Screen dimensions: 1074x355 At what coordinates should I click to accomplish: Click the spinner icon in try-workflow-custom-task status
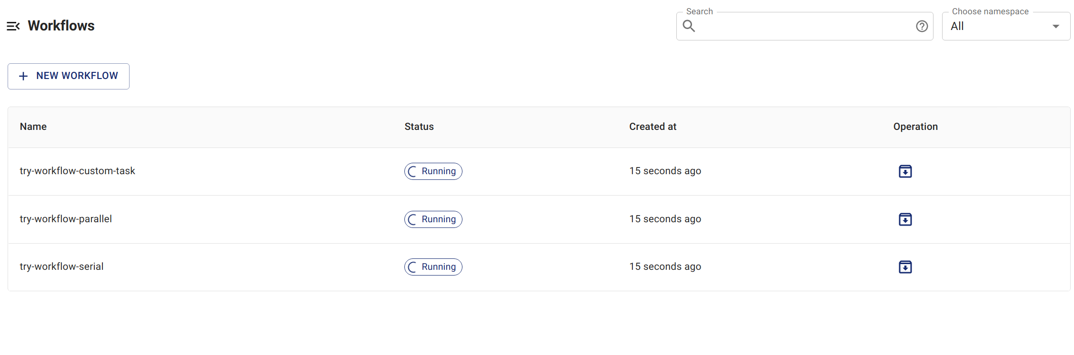[x=412, y=171]
